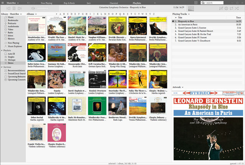Viewport: 245px width, 165px height.
Task: Select Rossini Overtures album cover
Action: [x=97, y=79]
